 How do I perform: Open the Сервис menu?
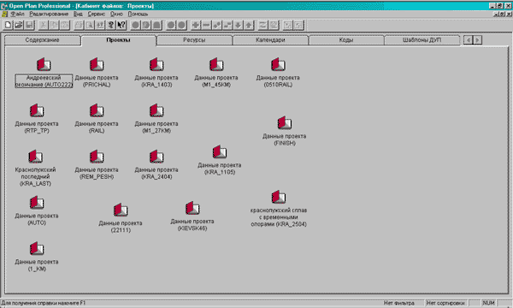pyautogui.click(x=96, y=14)
